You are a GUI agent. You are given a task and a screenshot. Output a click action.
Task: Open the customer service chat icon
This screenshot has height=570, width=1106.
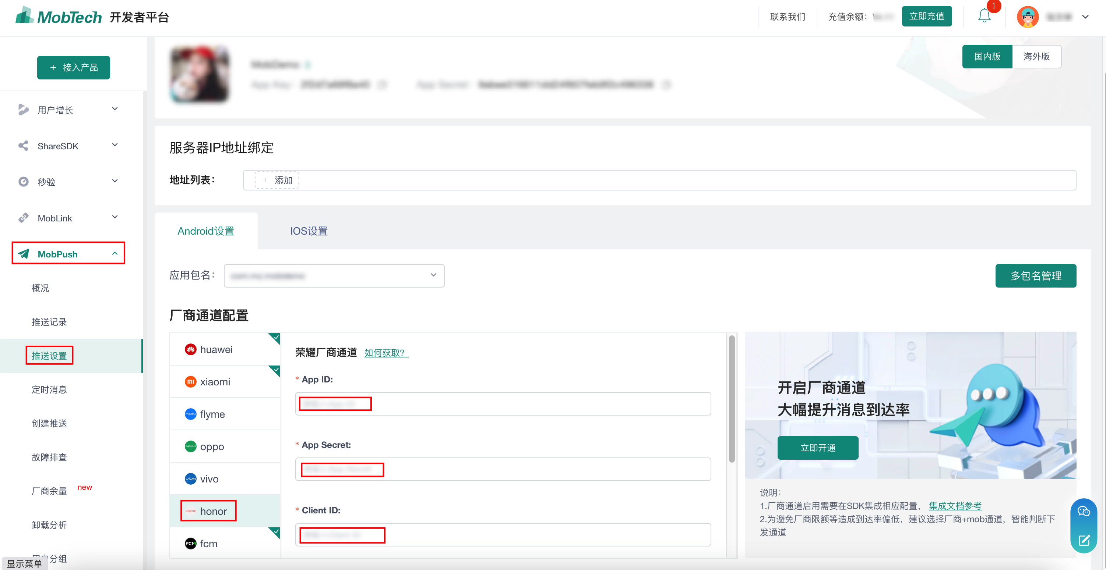tap(1084, 511)
